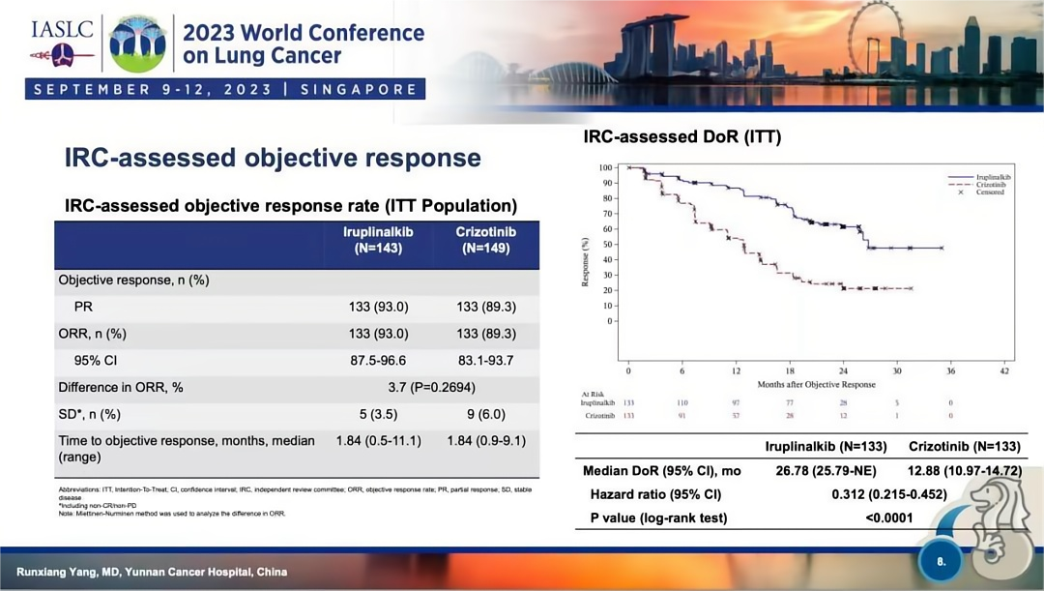Screen dimensions: 1044x591
Task: Click the "26.78 (25.79-NE)" value
Action: (x=826, y=471)
